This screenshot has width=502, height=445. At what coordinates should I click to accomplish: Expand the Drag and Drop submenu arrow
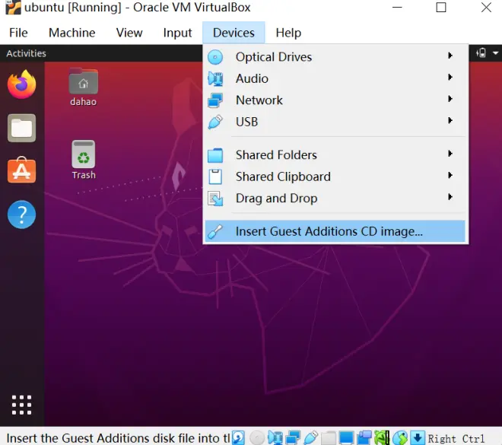tap(450, 197)
